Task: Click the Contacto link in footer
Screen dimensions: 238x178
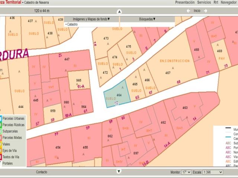Action: pos(42,172)
